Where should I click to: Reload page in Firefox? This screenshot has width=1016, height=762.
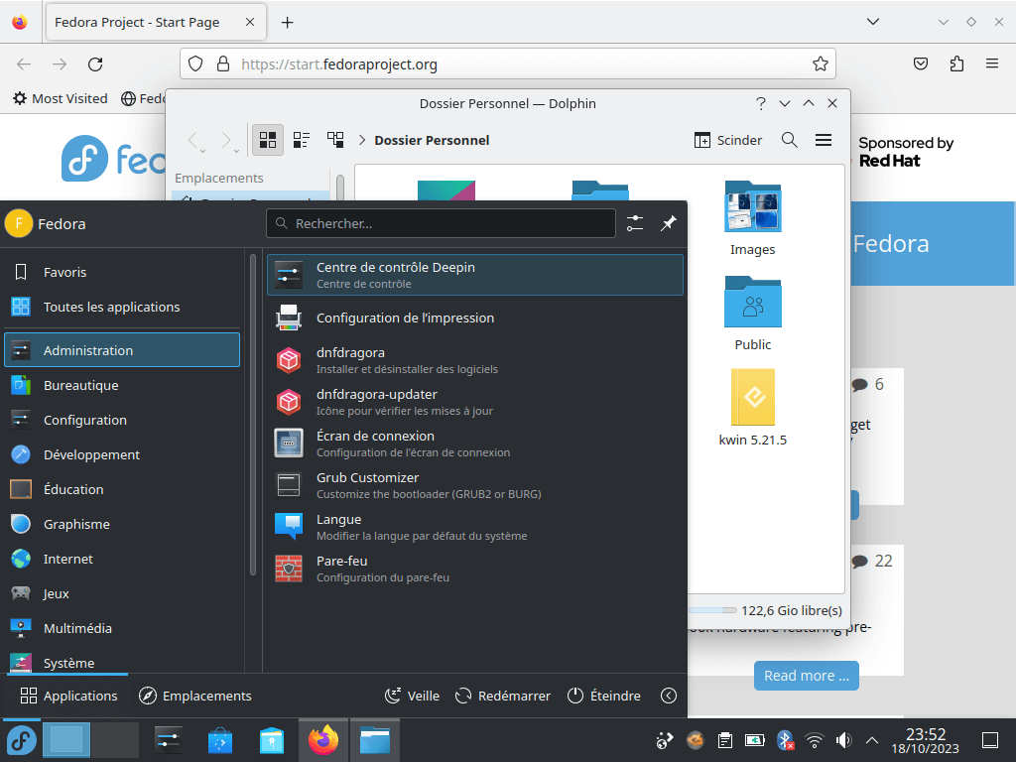[95, 64]
